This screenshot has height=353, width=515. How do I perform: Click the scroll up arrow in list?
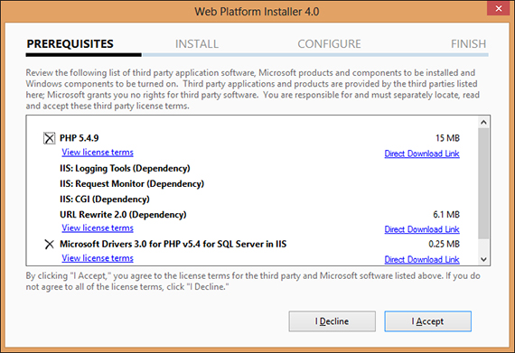pos(483,122)
